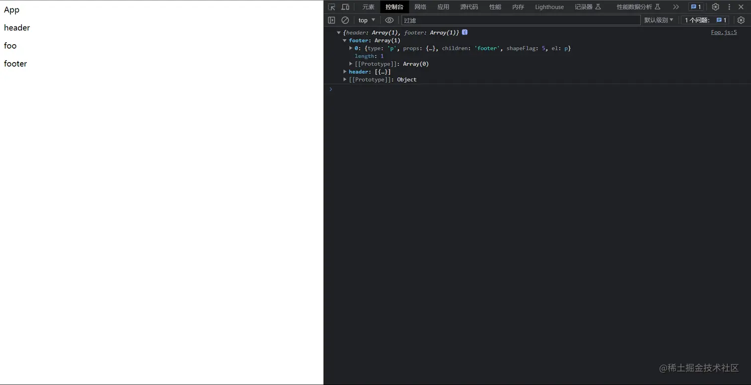This screenshot has width=751, height=385.
Task: Select the 控制台 tab
Action: pyautogui.click(x=394, y=7)
